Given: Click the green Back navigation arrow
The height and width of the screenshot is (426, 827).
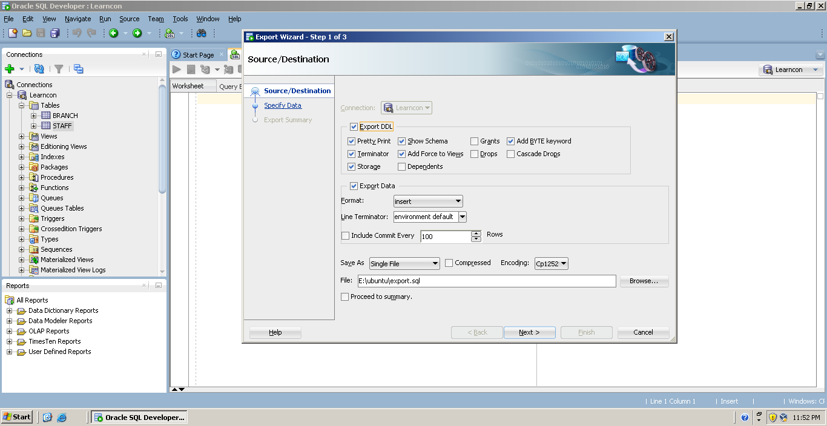Looking at the screenshot, I should click(x=113, y=33).
